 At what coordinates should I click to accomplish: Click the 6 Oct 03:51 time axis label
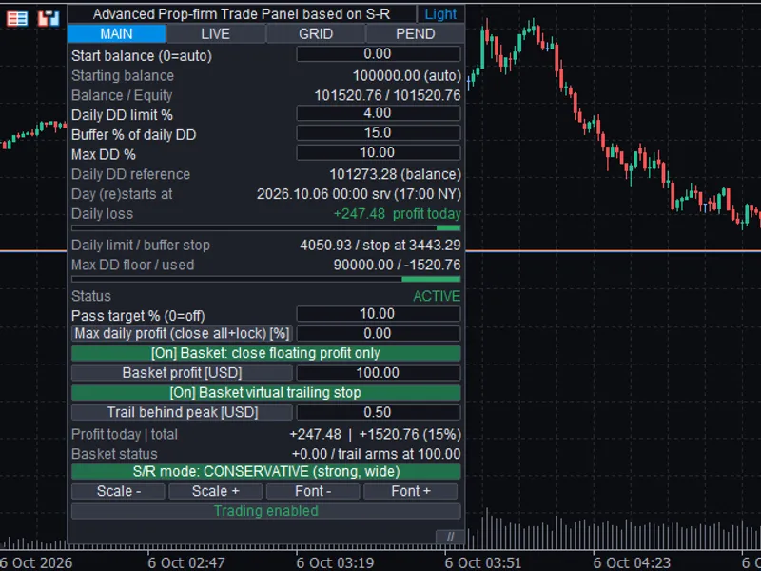483,563
